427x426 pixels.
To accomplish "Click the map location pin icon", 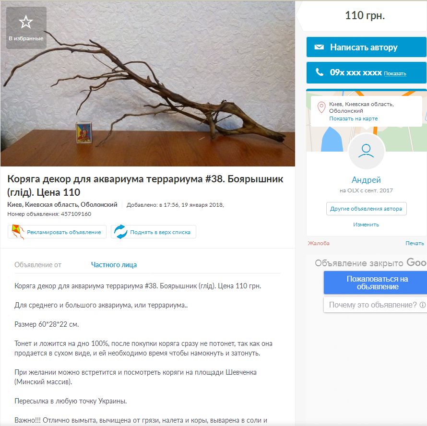I will click(321, 107).
